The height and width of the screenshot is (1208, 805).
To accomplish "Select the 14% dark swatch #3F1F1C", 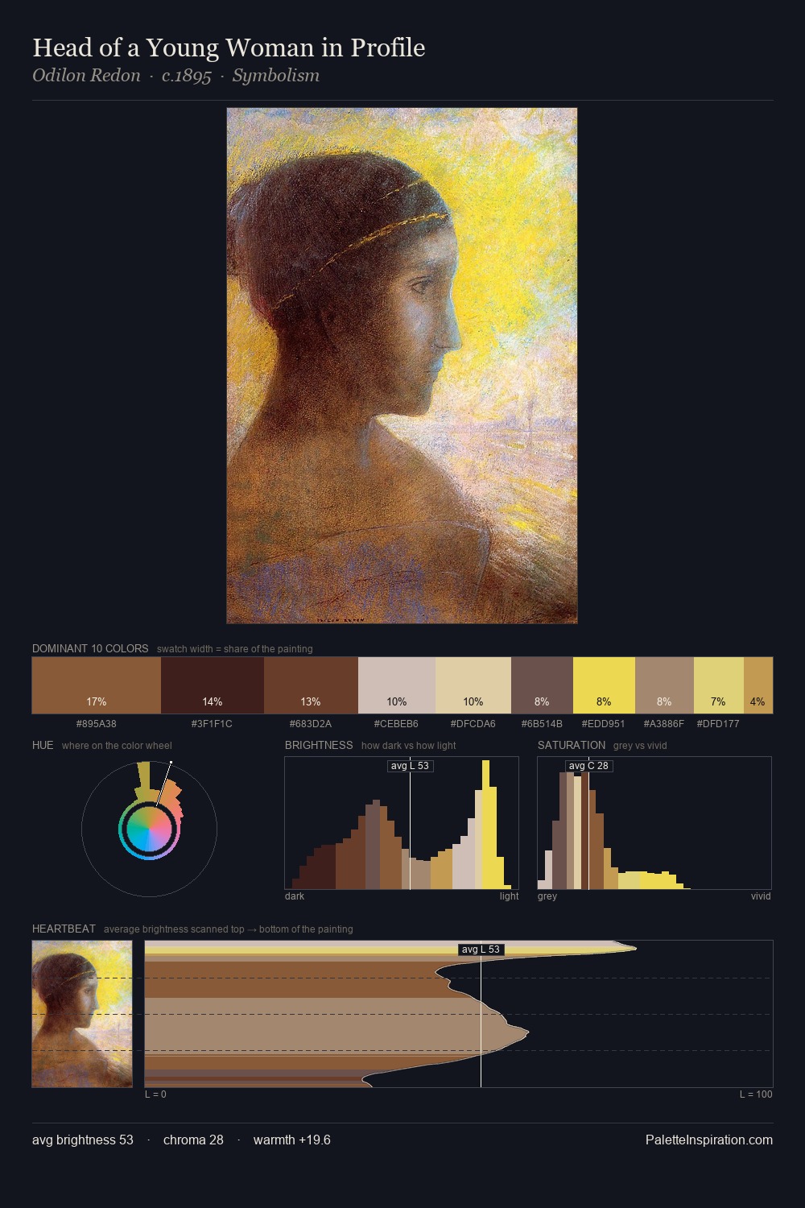I will (x=213, y=685).
